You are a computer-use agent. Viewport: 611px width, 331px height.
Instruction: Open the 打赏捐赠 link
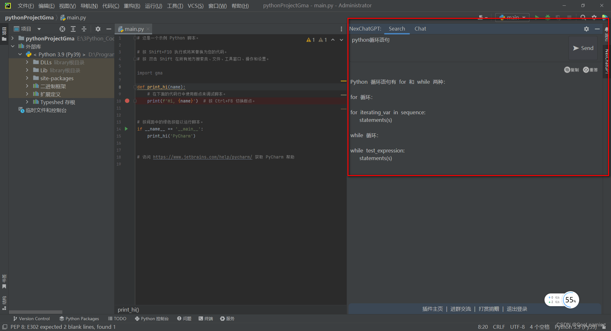489,309
